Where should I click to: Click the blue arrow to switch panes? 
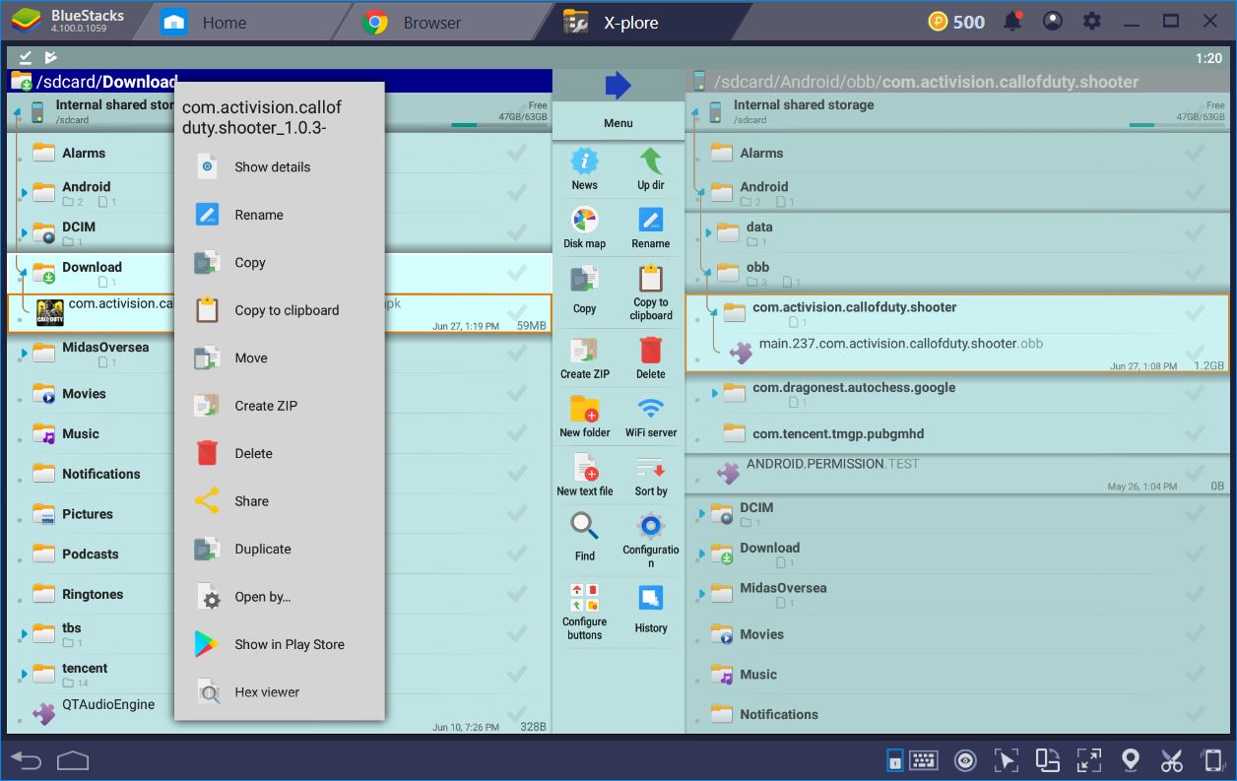coord(618,85)
